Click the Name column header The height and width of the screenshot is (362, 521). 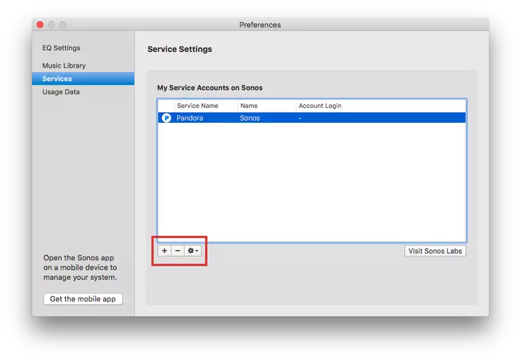point(249,106)
